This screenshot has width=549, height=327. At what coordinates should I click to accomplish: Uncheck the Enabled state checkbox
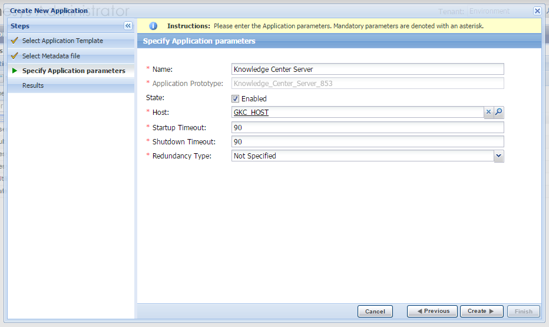tap(236, 99)
